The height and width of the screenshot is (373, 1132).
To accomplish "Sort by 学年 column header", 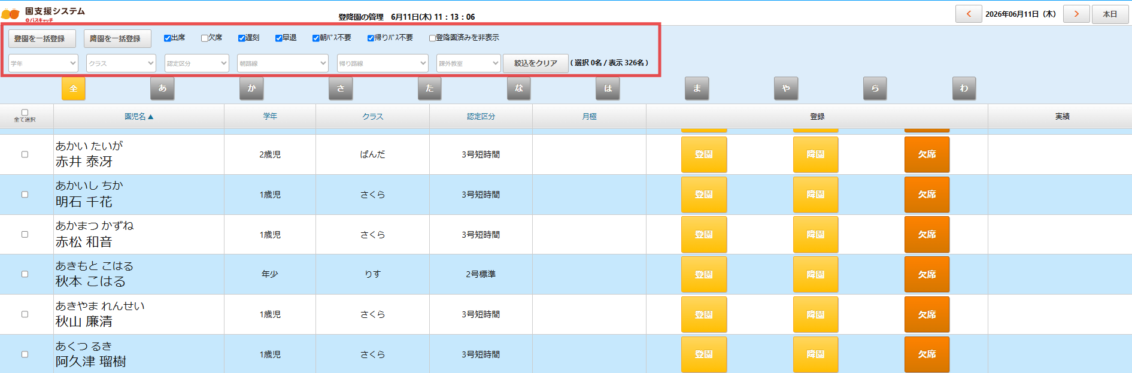I will pyautogui.click(x=270, y=117).
